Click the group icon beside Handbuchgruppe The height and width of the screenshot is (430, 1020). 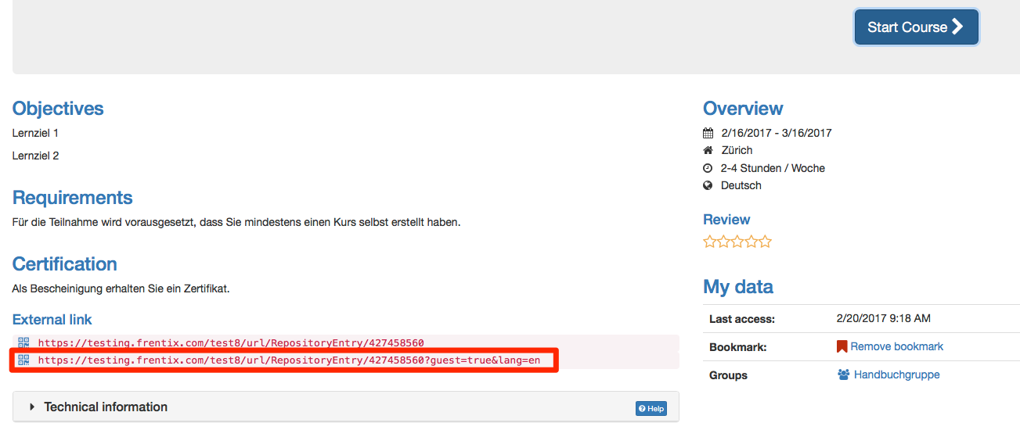point(843,375)
